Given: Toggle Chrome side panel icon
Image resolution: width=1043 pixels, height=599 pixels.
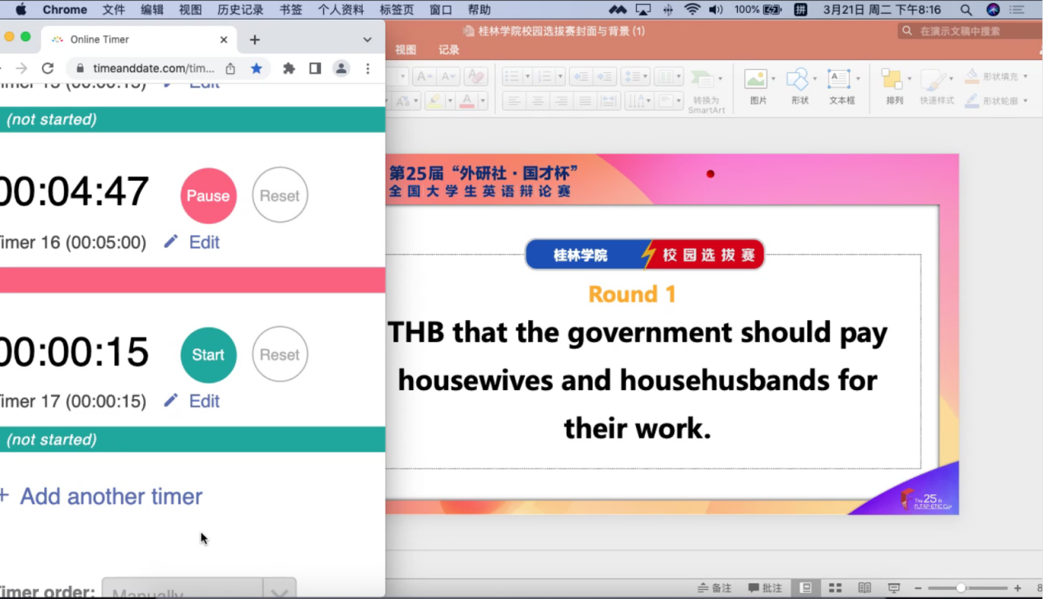Looking at the screenshot, I should 315,68.
